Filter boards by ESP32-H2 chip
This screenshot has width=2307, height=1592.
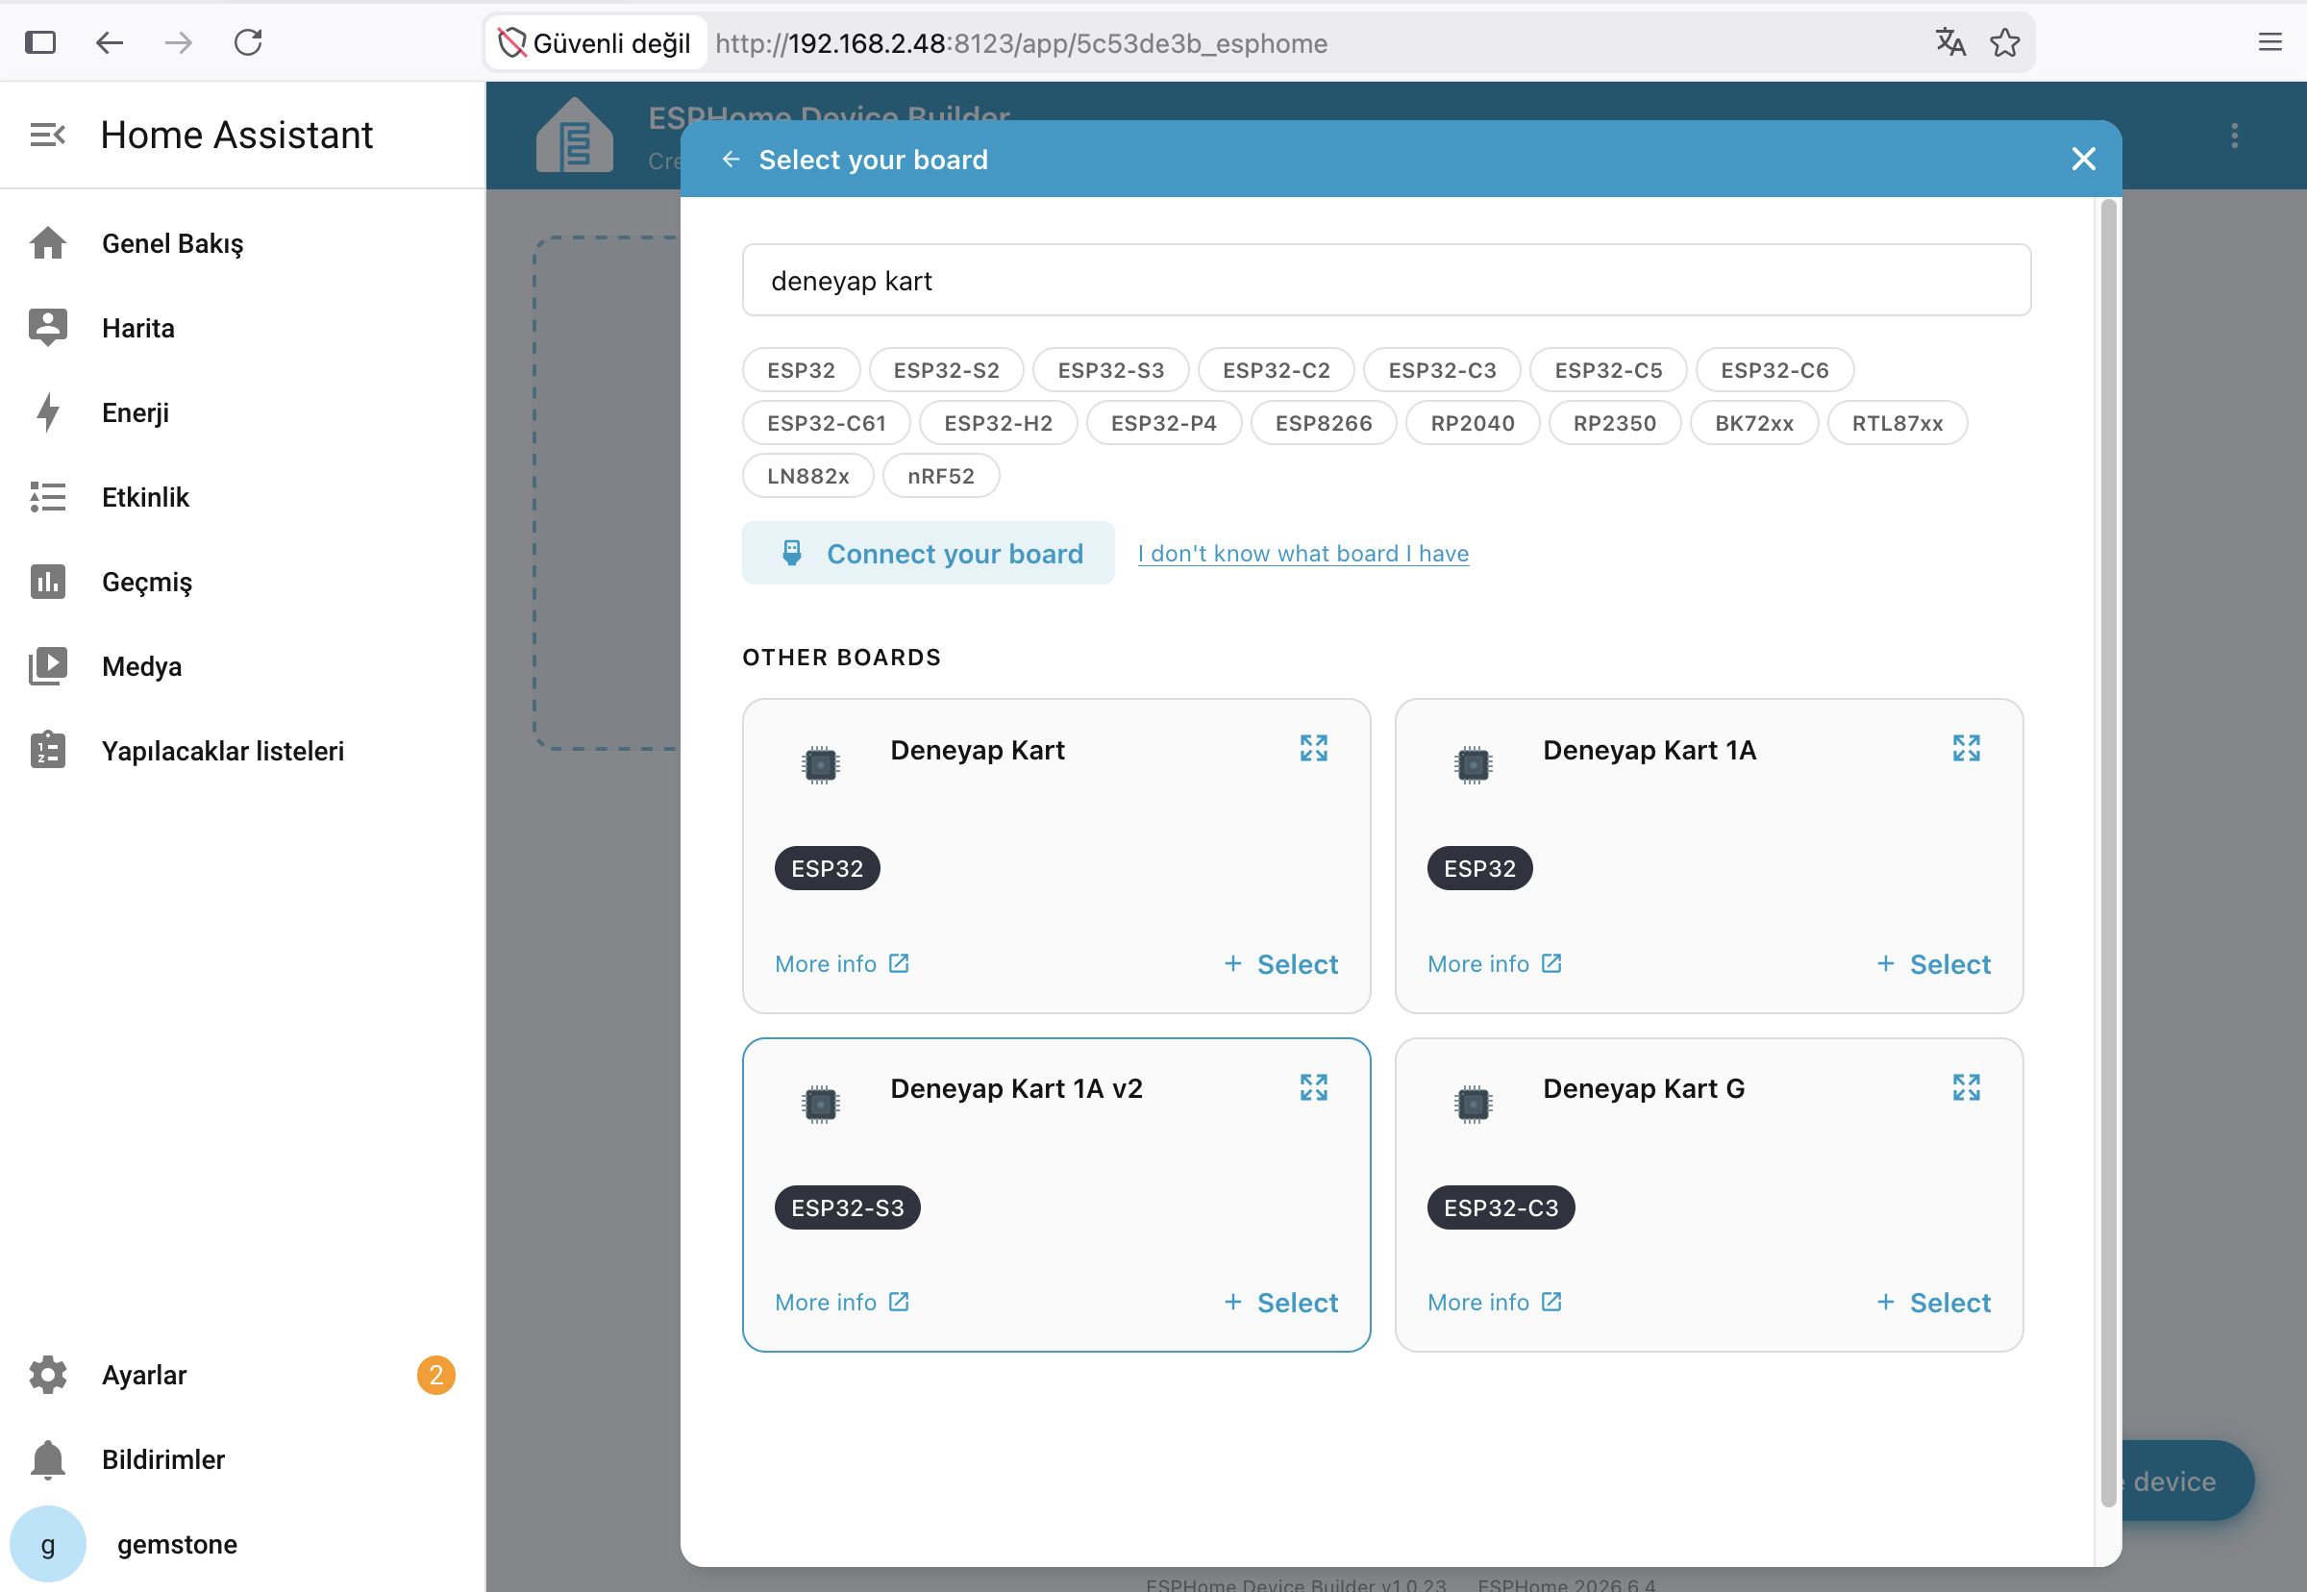click(999, 423)
